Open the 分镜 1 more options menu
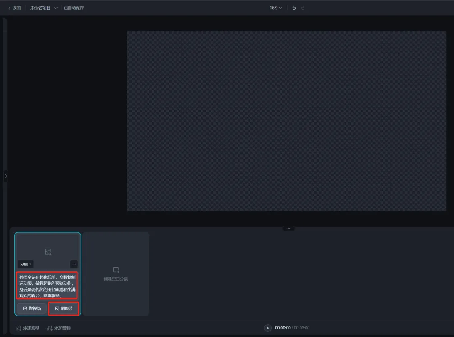The height and width of the screenshot is (337, 454). pyautogui.click(x=74, y=264)
